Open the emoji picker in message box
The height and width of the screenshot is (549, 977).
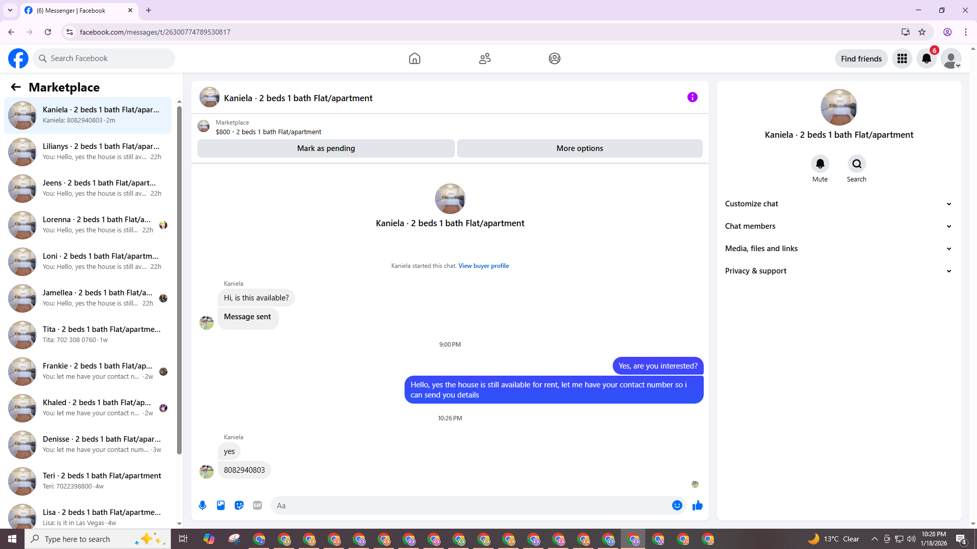pos(677,505)
